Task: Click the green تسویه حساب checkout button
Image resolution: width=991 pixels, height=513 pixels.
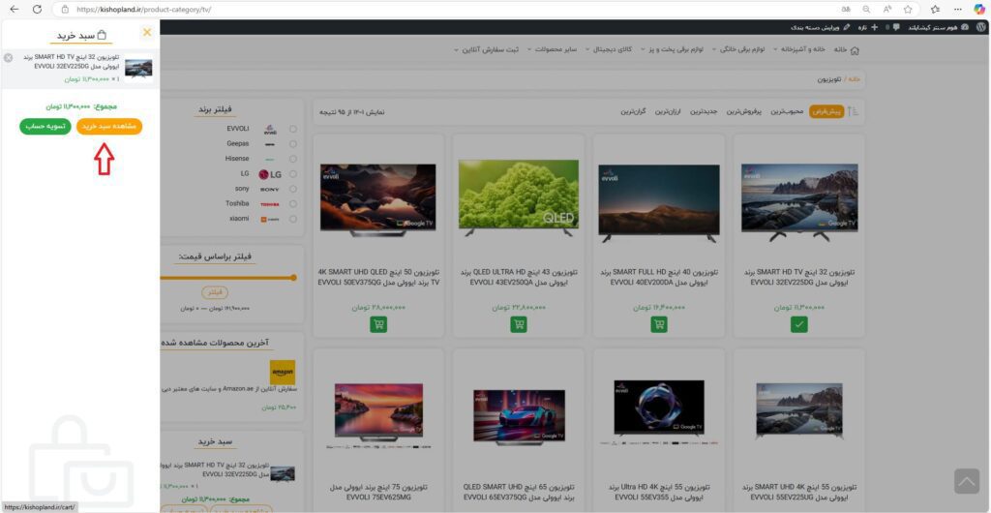Action: coord(45,127)
